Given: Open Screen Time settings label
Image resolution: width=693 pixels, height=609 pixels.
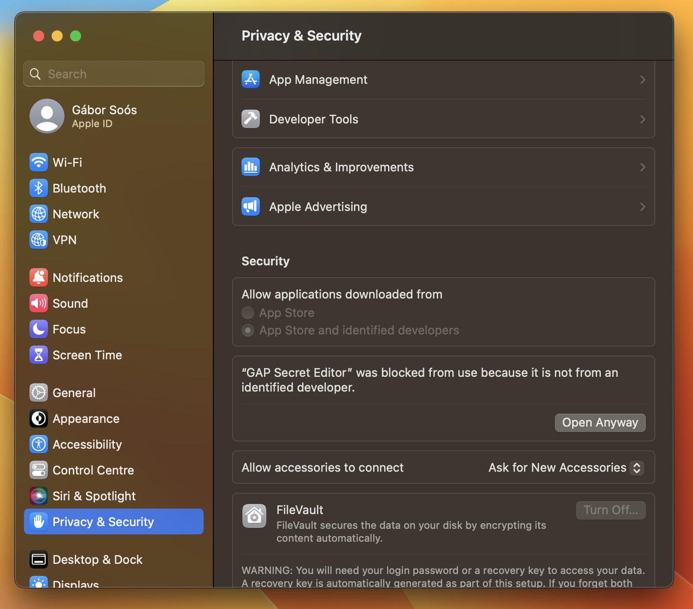Looking at the screenshot, I should click(x=87, y=355).
